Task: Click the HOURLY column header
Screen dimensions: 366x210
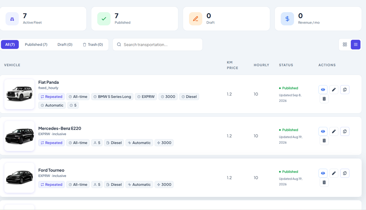Action: pyautogui.click(x=261, y=65)
